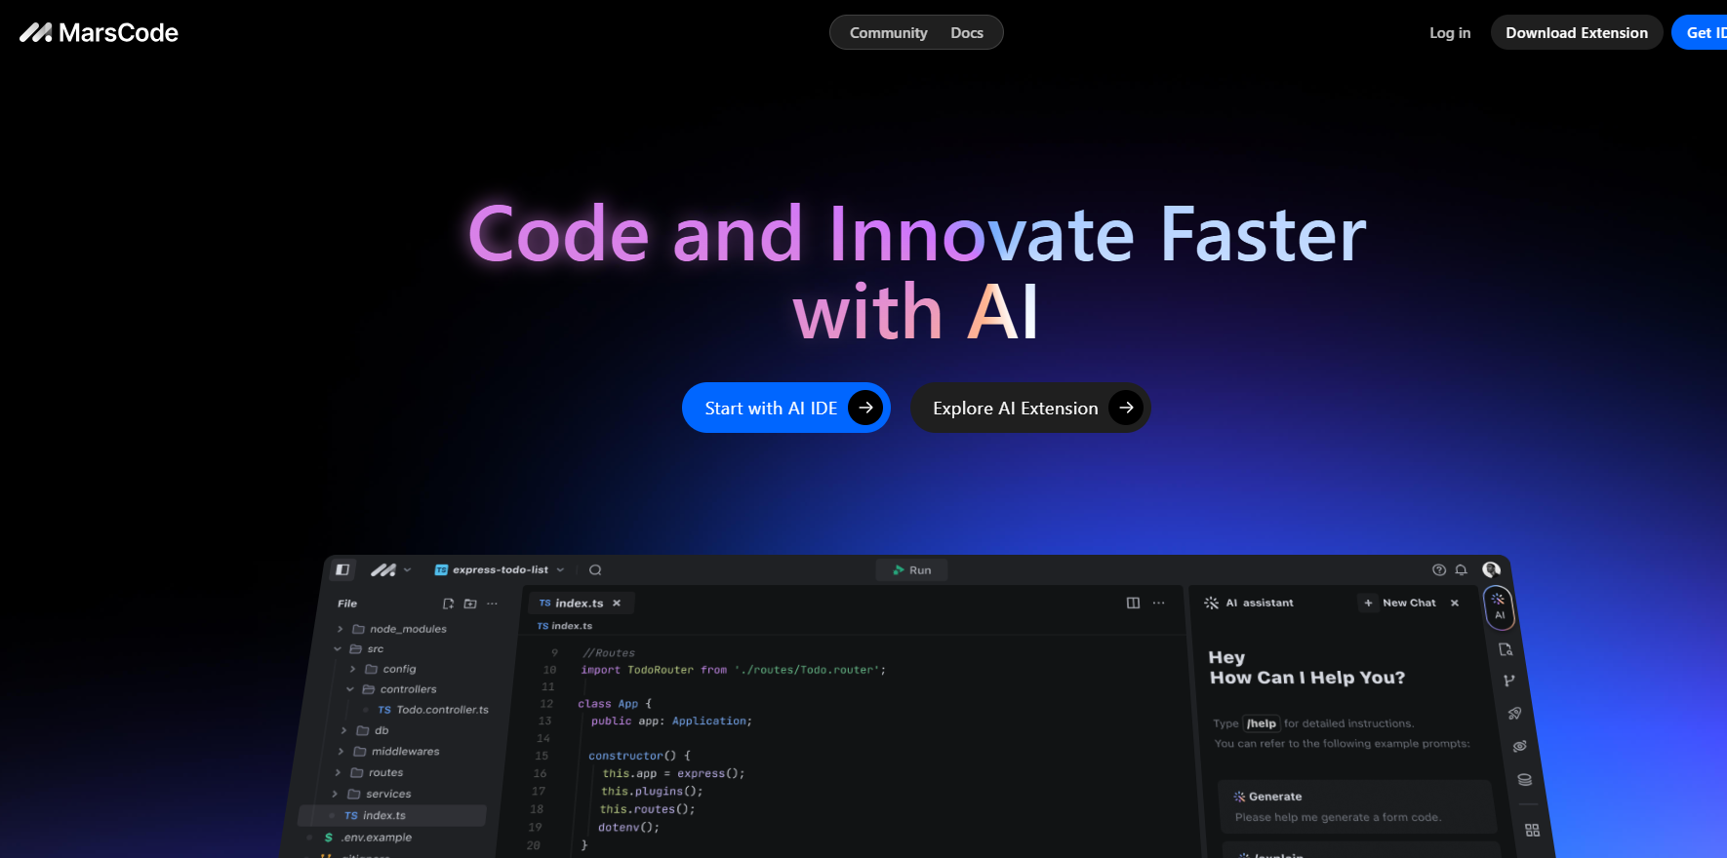Viewport: 1727px width, 858px height.
Task: Click the /help command chip
Action: 1262,723
